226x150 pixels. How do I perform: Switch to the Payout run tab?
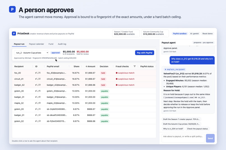[x=19, y=44]
